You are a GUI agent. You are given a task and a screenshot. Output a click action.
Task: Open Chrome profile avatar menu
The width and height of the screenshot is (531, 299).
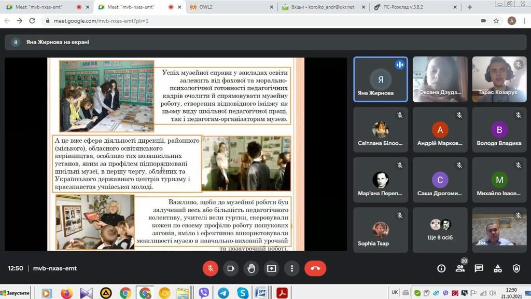[512, 21]
